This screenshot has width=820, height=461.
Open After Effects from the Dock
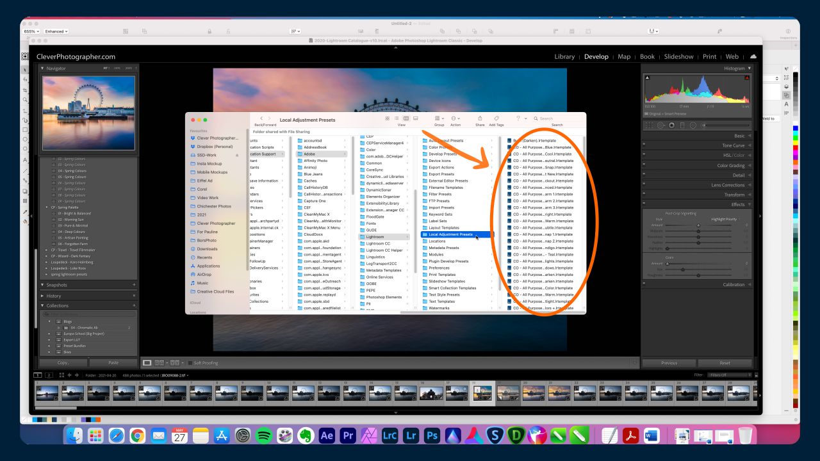coord(327,435)
